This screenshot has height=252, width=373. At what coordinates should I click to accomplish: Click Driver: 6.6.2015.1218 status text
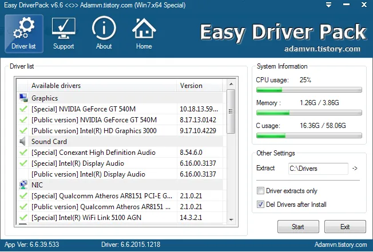[x=130, y=245]
